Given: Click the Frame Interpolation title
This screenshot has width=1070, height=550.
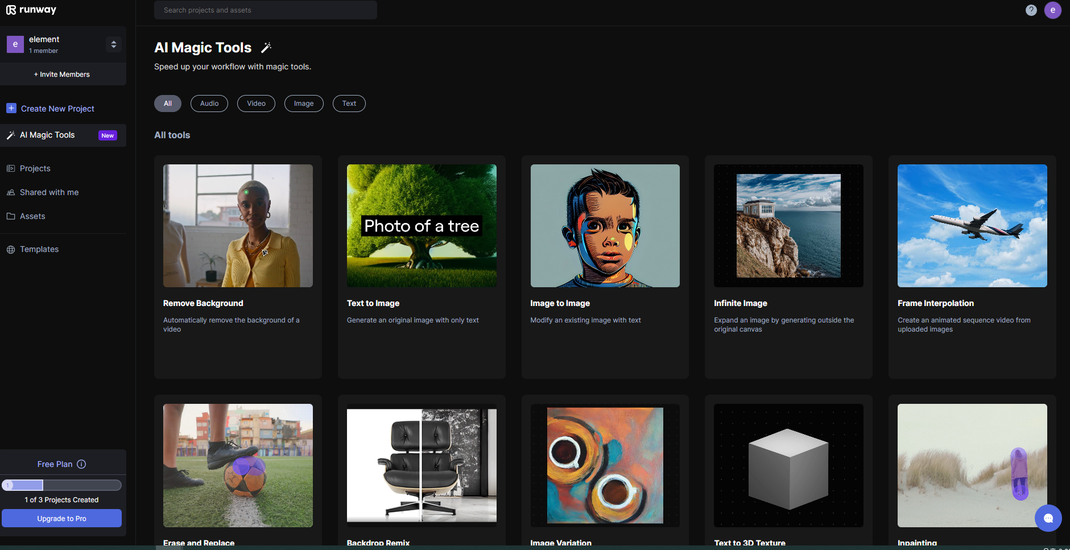Looking at the screenshot, I should pyautogui.click(x=936, y=303).
